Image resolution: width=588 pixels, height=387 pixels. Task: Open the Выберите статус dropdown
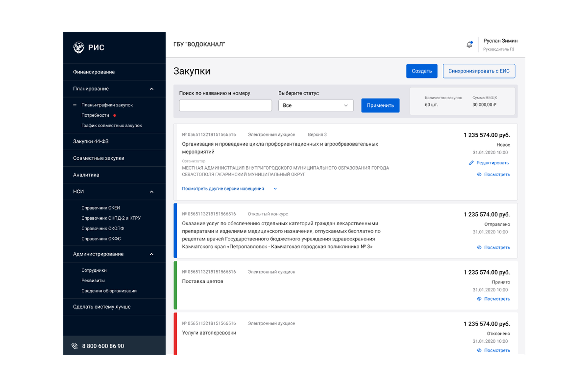click(x=316, y=105)
